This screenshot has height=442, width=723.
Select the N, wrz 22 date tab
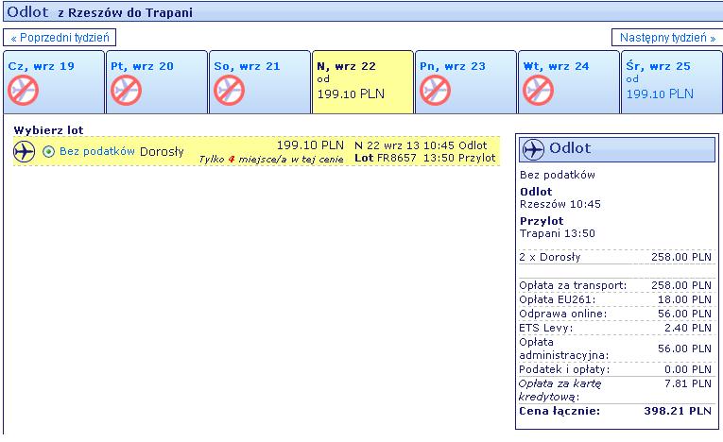coord(362,80)
